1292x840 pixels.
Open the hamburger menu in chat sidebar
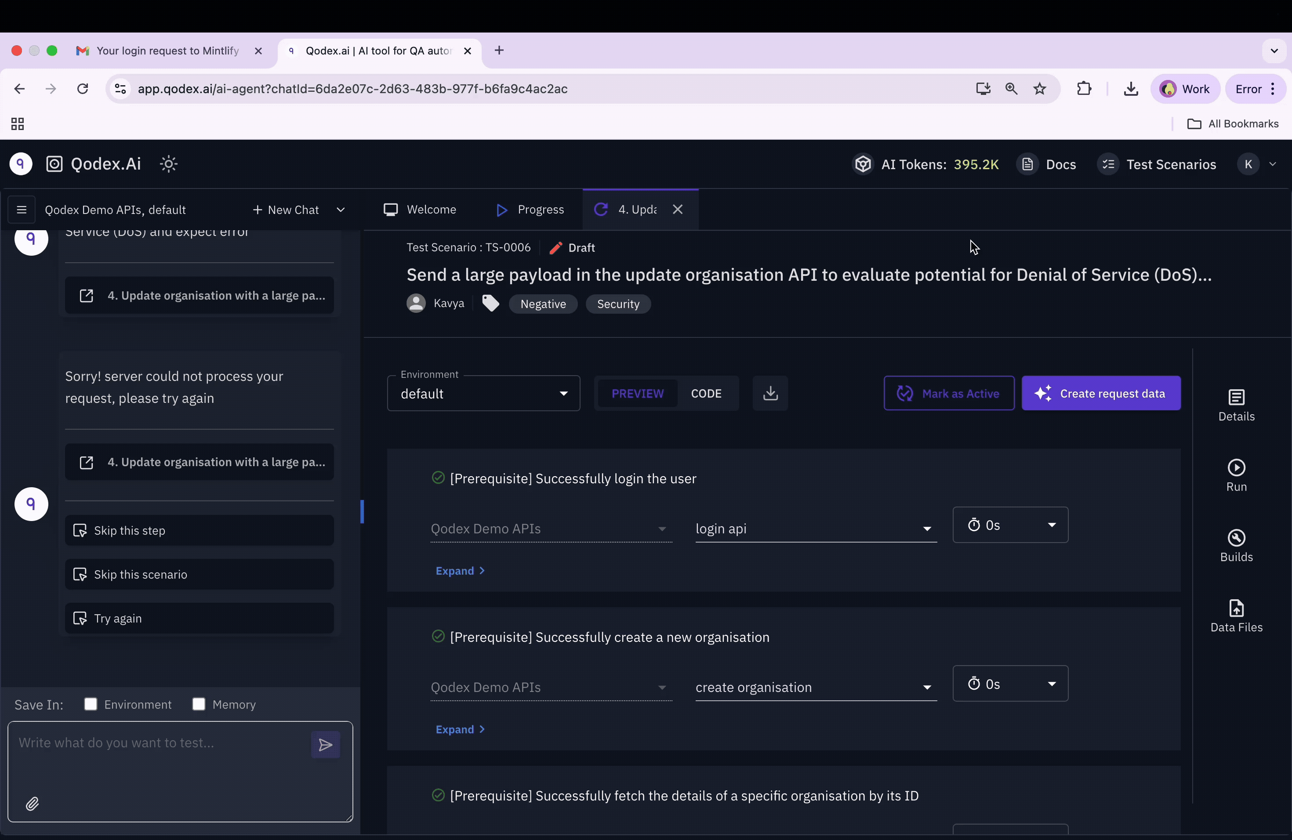[22, 210]
